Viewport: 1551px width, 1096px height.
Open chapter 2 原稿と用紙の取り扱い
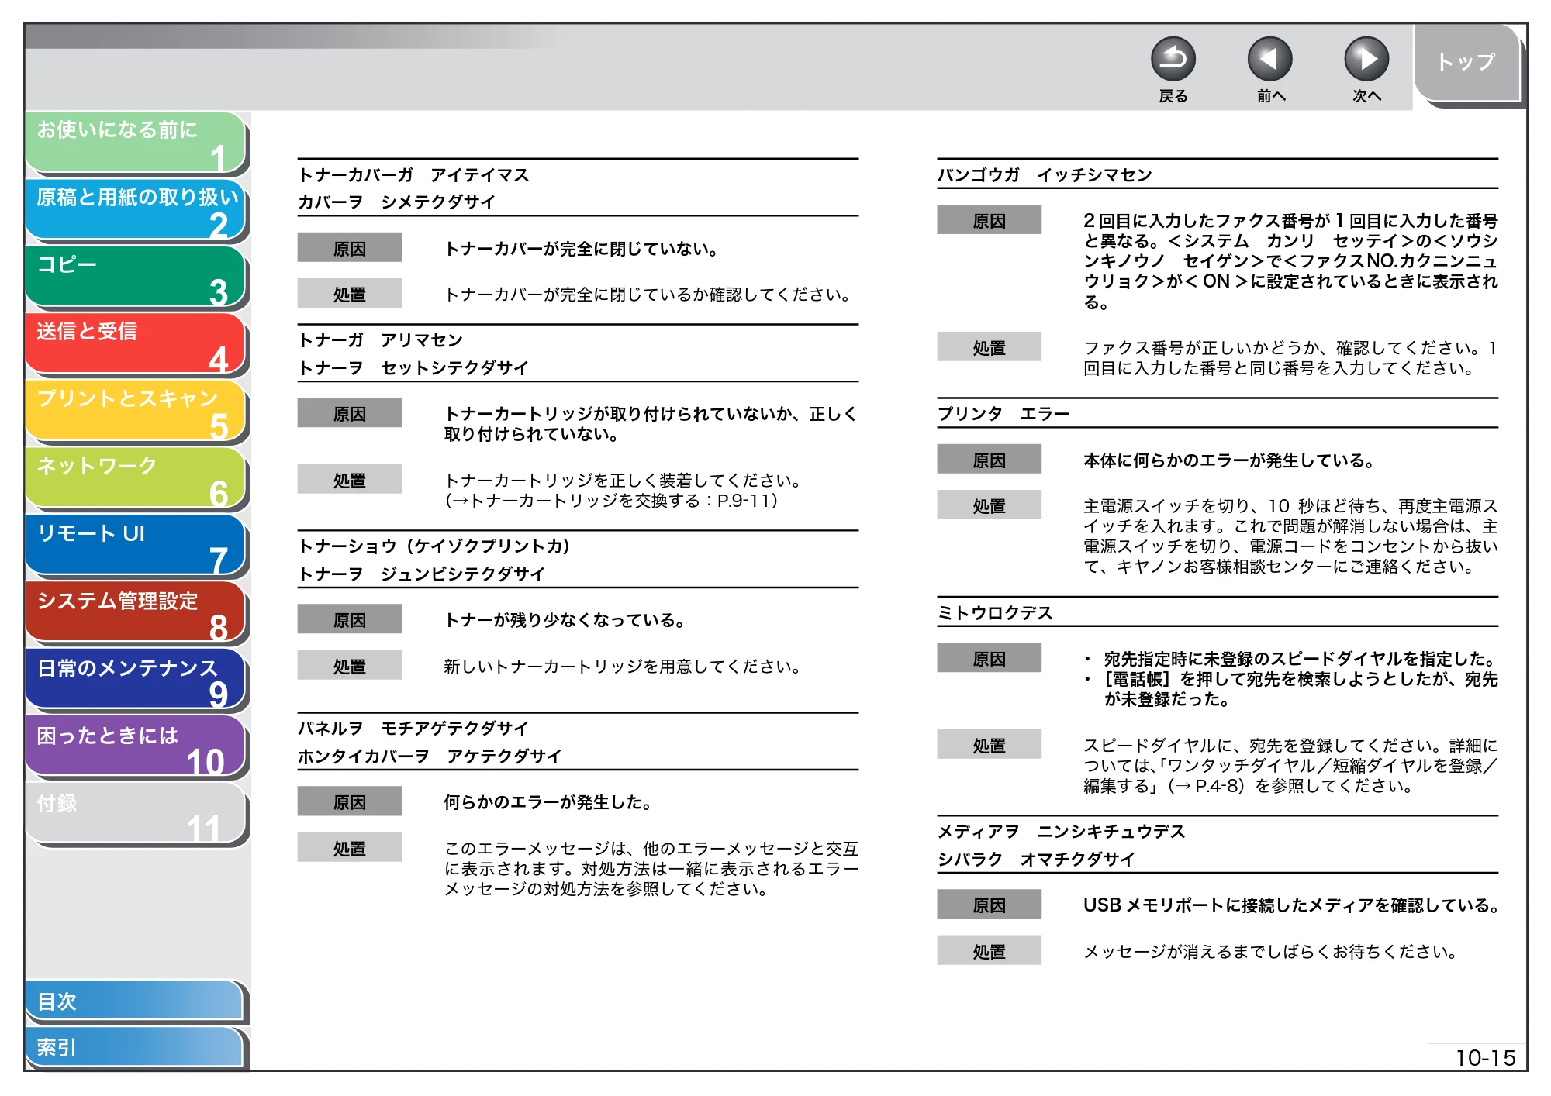click(136, 210)
